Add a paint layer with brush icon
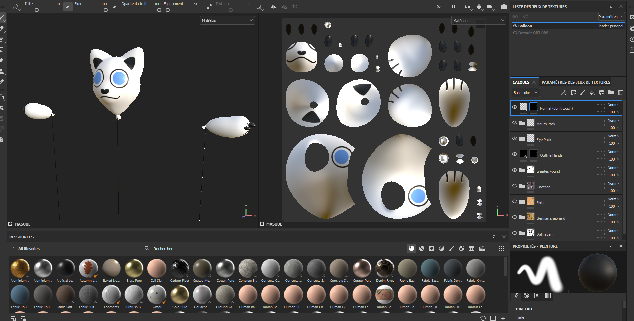The width and height of the screenshot is (634, 321). point(583,92)
